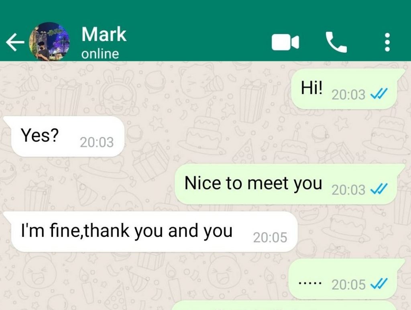This screenshot has width=411, height=310.
Task: Start a voice call with Mark
Action: coord(336,42)
